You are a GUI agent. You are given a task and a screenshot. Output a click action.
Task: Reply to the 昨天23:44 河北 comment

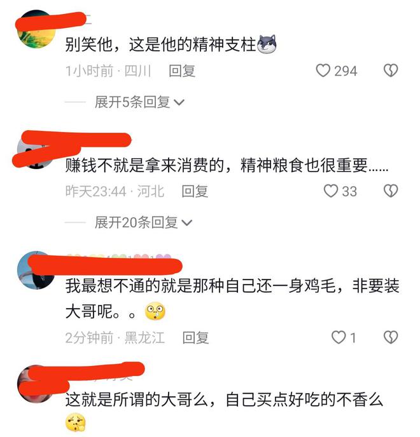pyautogui.click(x=195, y=191)
